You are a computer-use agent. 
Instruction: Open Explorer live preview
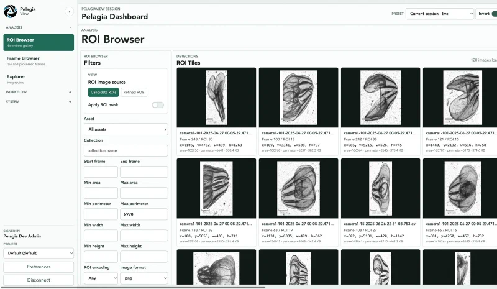click(x=39, y=79)
